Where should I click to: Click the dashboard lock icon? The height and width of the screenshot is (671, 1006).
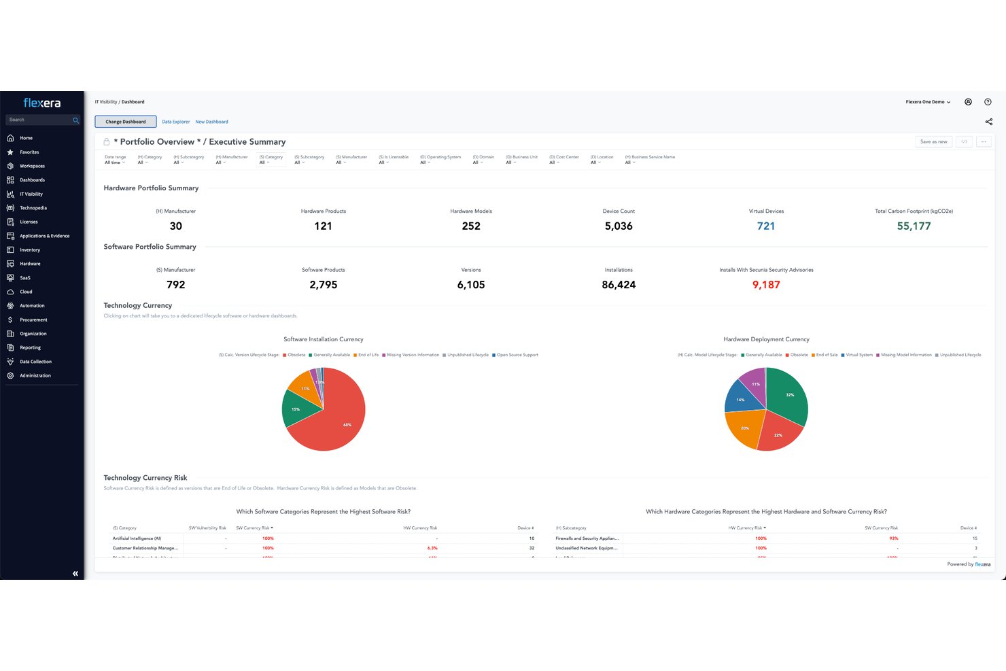pos(107,141)
